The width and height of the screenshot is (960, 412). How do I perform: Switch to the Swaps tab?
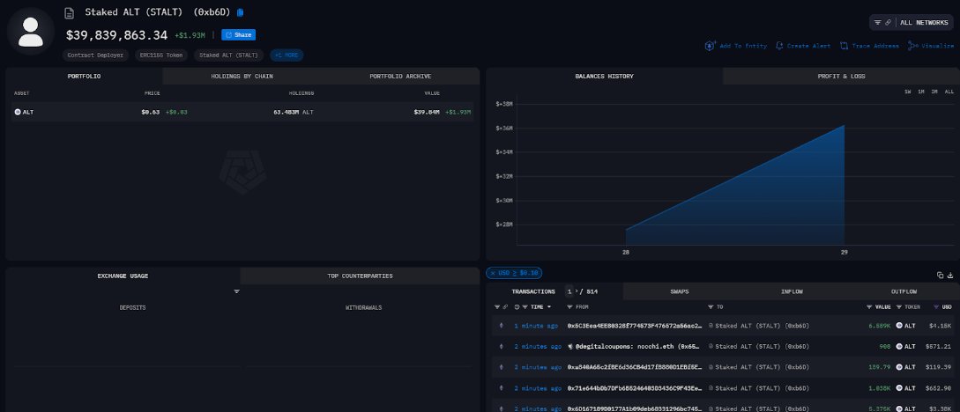coord(680,291)
